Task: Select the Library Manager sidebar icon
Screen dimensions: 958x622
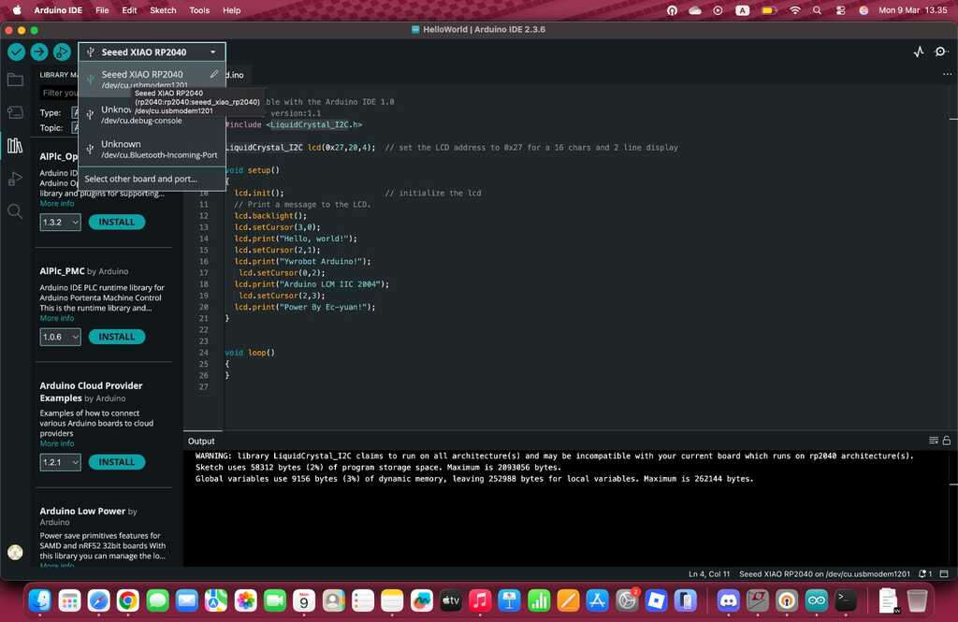Action: click(x=15, y=145)
